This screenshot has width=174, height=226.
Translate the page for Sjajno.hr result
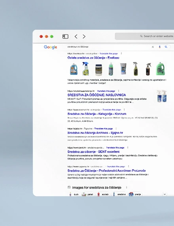click(x=104, y=128)
